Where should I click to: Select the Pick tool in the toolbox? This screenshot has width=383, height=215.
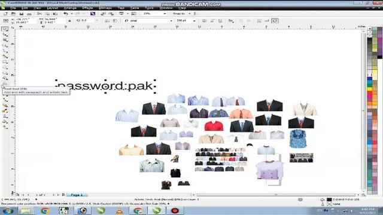[5, 29]
